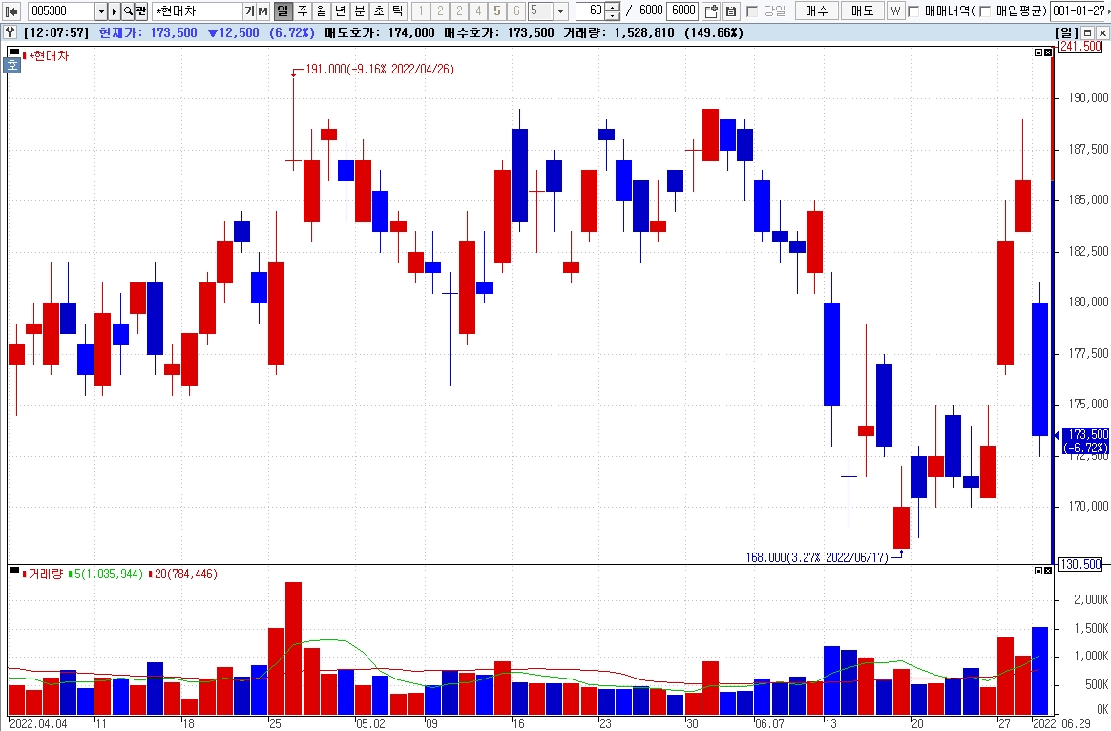
Task: Click the jump-to-first arrow icon
Action: tap(11, 10)
